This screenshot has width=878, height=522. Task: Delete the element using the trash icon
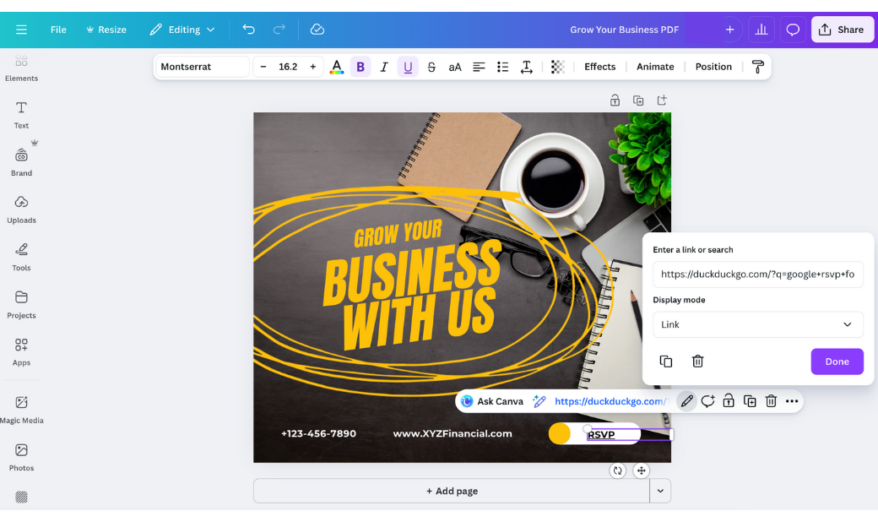[x=771, y=401]
